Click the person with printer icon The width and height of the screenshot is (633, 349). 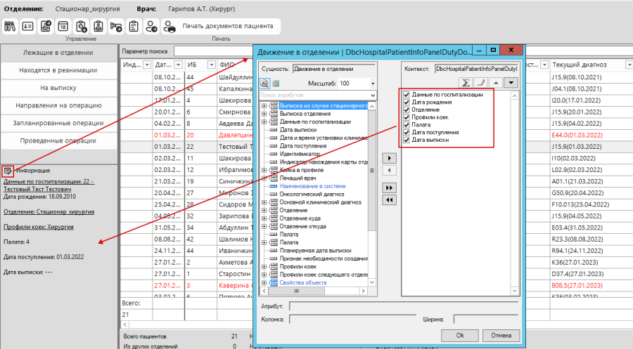coord(169,27)
